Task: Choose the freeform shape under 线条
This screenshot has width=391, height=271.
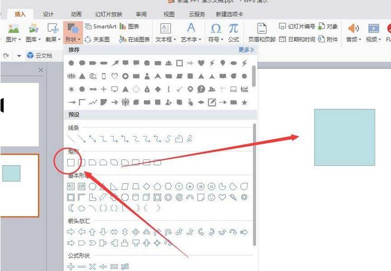Action: pos(179,139)
